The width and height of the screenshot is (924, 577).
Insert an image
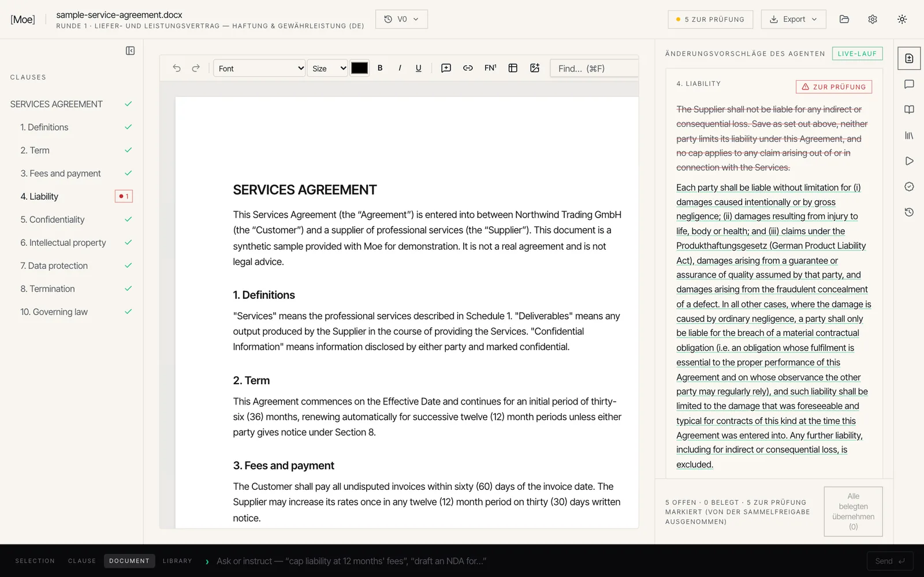pos(535,68)
